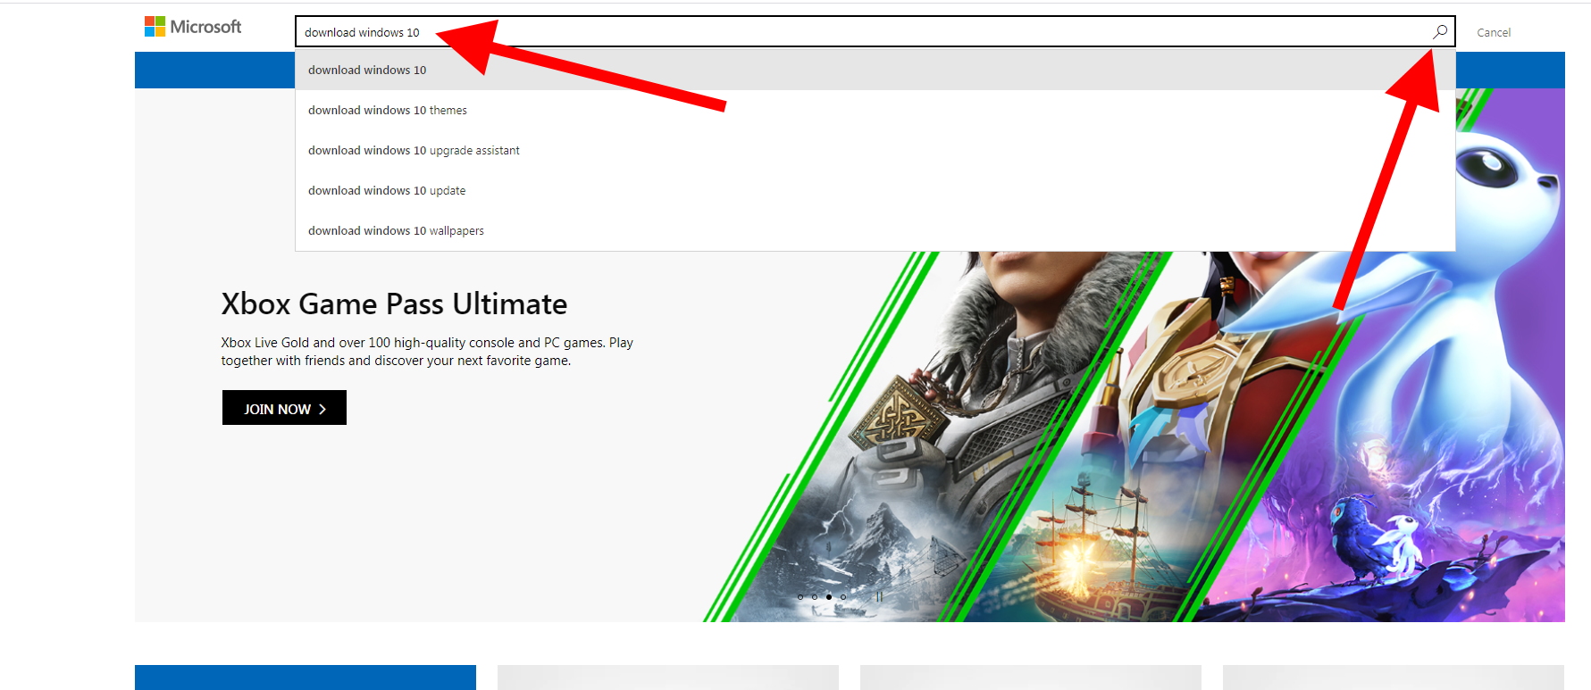Go to fourth carousel slide dot
The image size is (1591, 690).
pos(843,597)
